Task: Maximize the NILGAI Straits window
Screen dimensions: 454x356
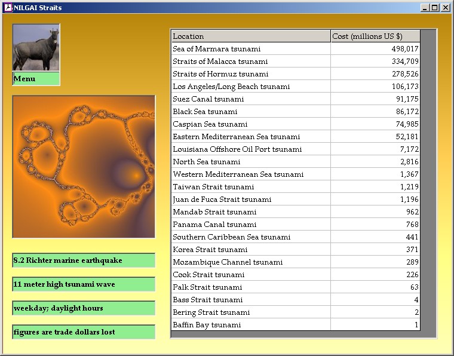Action: pos(434,8)
